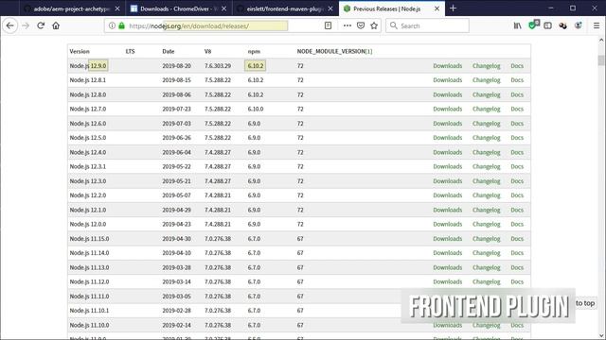Click the [1] footnote link in NODE_MODULE_VERSION header

pos(368,51)
